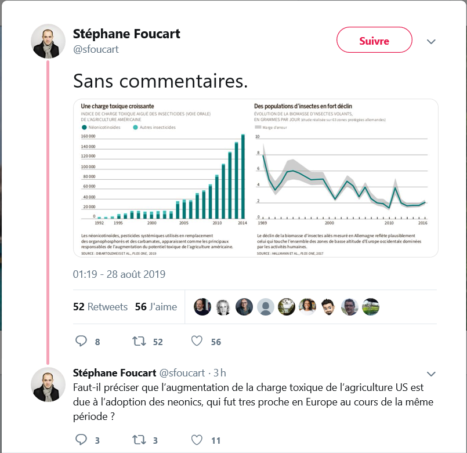Click the avatar on the second tweet

[48, 385]
